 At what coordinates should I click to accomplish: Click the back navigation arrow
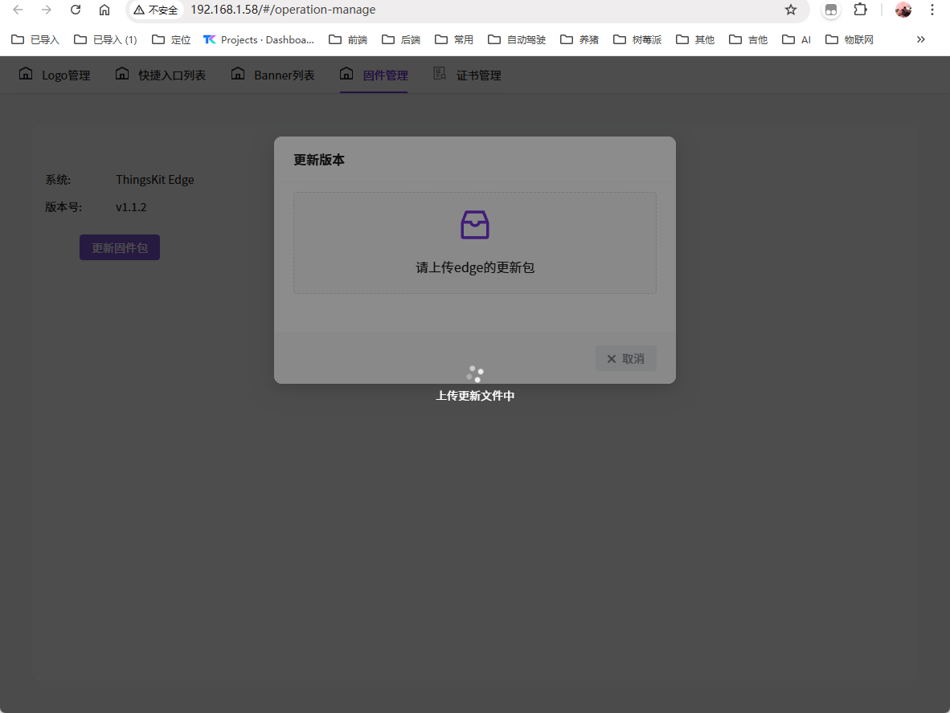pyautogui.click(x=18, y=10)
